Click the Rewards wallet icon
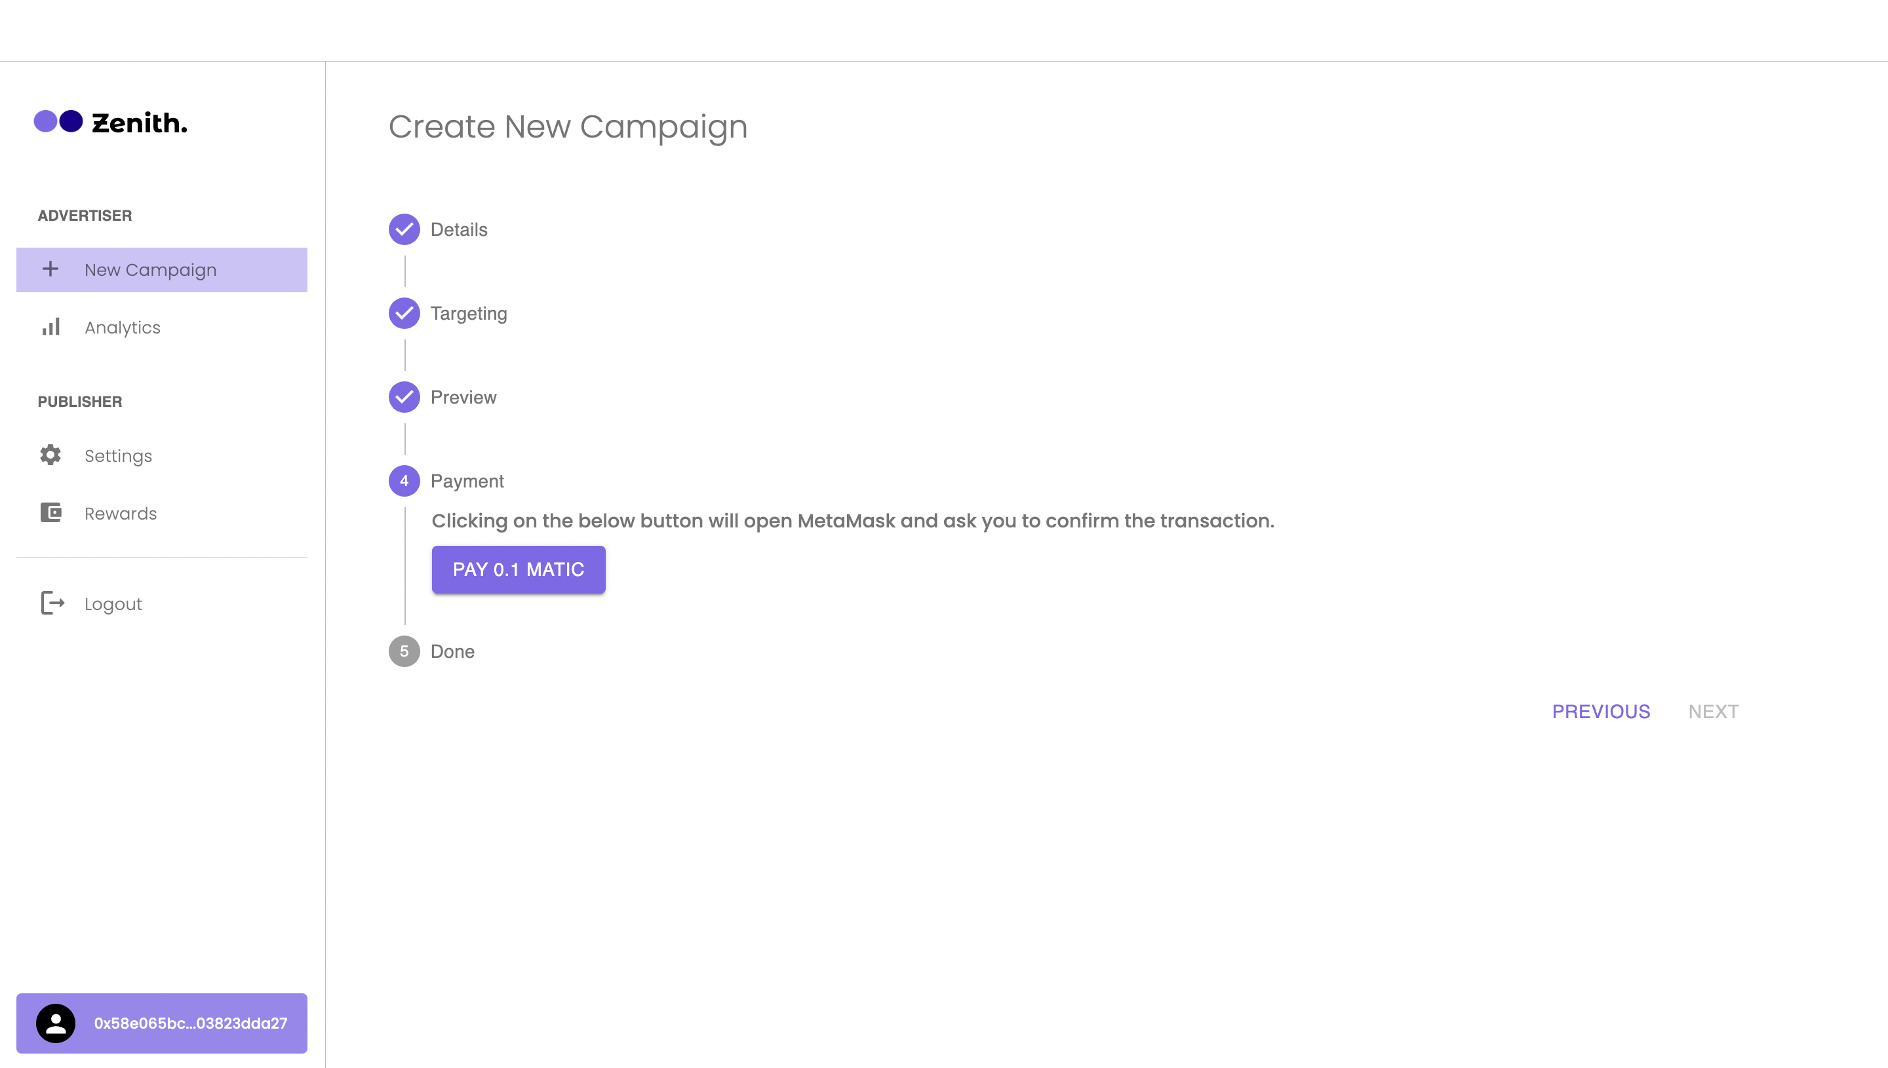The image size is (1888, 1068). pyautogui.click(x=50, y=513)
